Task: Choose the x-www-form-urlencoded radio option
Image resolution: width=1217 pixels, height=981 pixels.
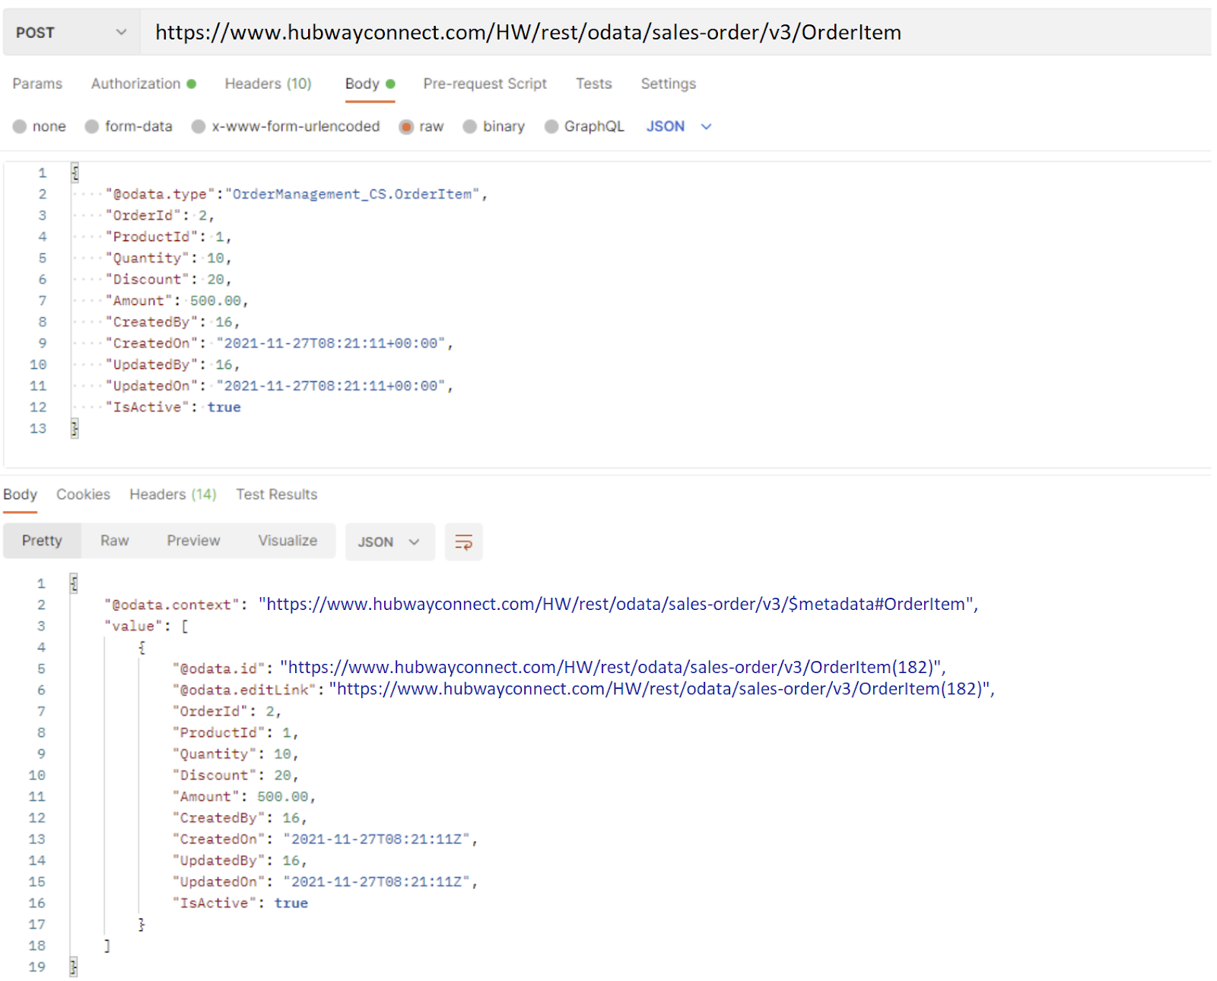Action: coord(199,126)
